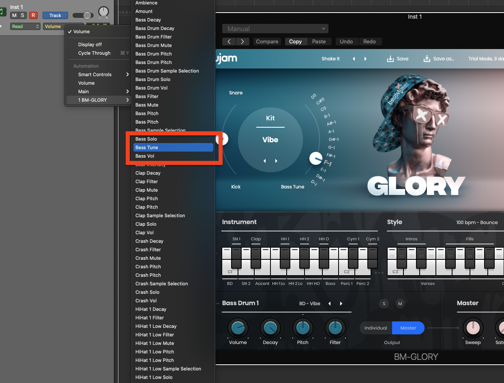Solo the Inst 1 track
This screenshot has width=504, height=383.
23,15
